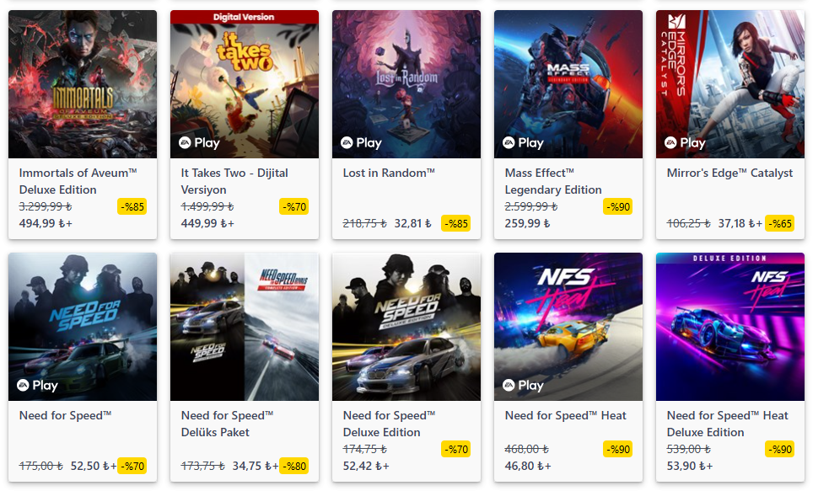Click the -%80 badge on NFS Delüks Paket
The width and height of the screenshot is (829, 491).
pos(294,467)
